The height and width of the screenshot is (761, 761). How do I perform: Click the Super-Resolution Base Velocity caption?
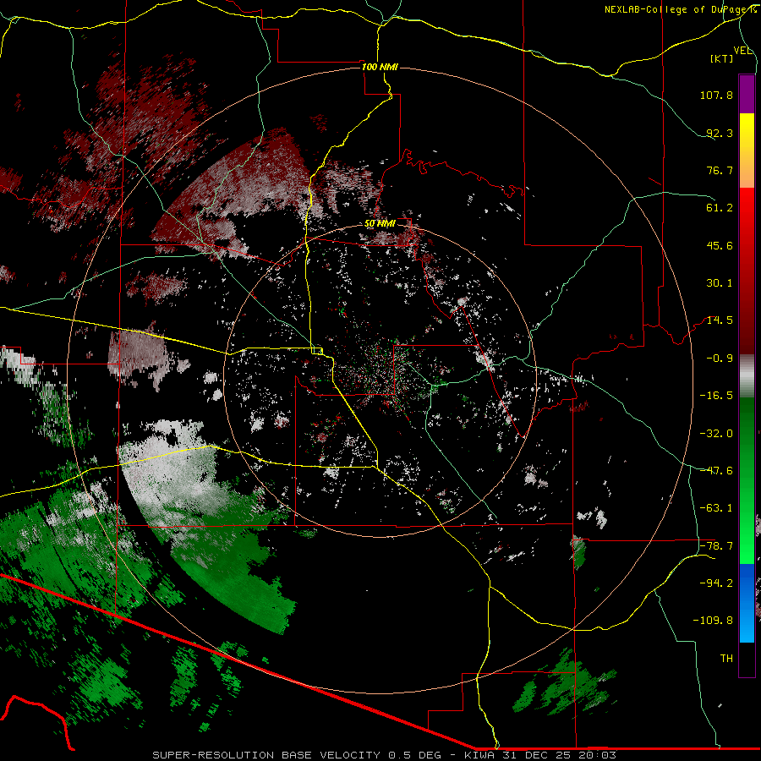tap(385, 755)
